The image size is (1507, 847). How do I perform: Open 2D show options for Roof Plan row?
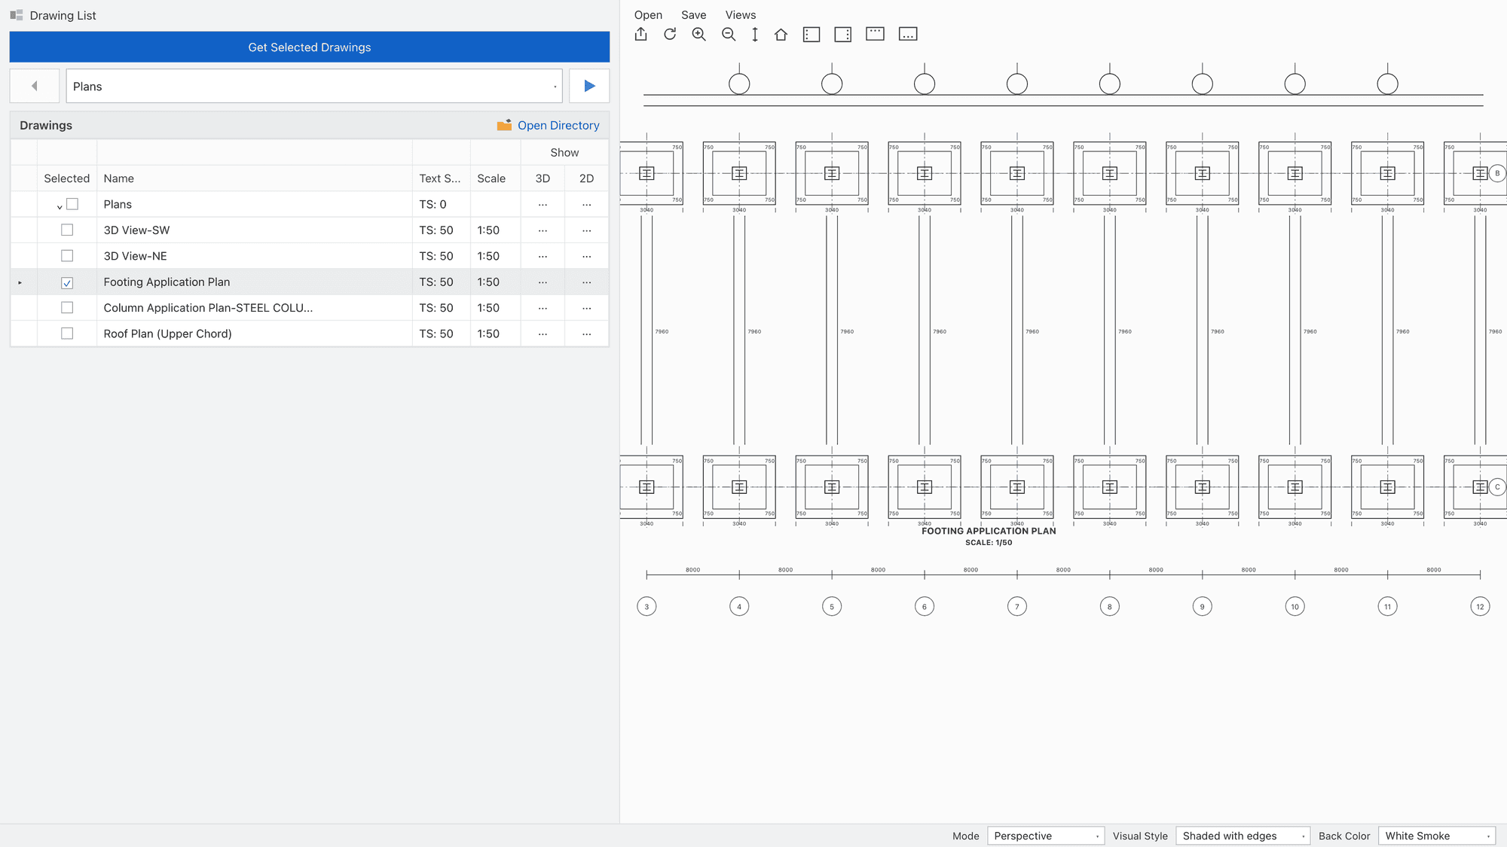(586, 334)
